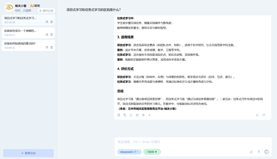Image resolution: width=277 pixels, height=159 pixels.
Task: Rename the '你是如何成为一个神秘的...' conversation
Action: pyautogui.click(x=47, y=35)
